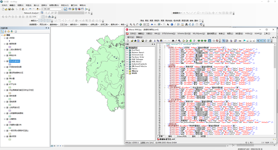Click the Cut scissors icon in XMLSpy toolbar
Image resolution: width=278 pixels, height=150 pixels.
point(155,41)
